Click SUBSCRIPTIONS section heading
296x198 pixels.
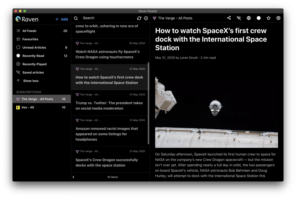pos(29,92)
